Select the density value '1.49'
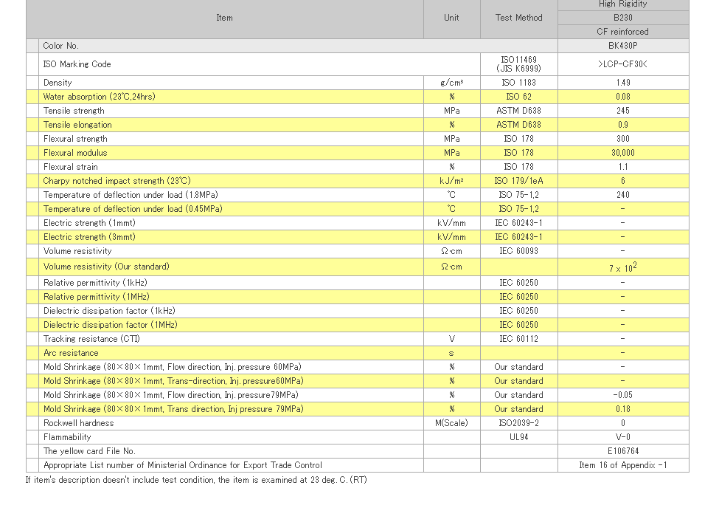 622,83
